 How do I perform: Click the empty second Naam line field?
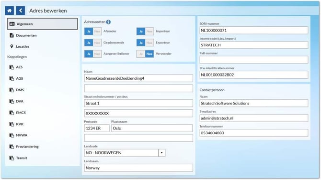tap(138, 88)
